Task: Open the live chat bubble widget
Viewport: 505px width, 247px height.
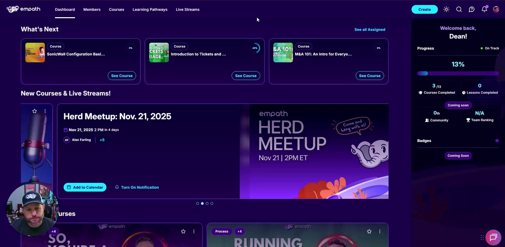Action: (493, 237)
